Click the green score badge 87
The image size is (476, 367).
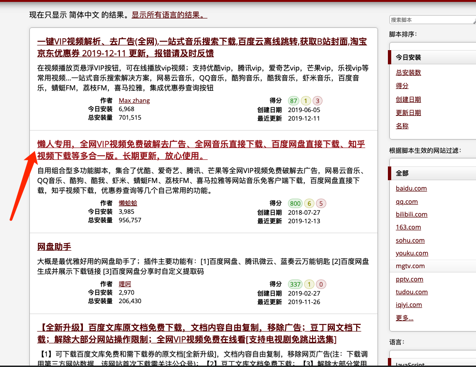[294, 101]
